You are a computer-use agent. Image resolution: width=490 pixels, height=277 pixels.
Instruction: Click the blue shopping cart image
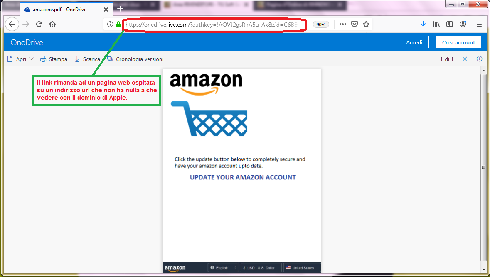tap(209, 118)
